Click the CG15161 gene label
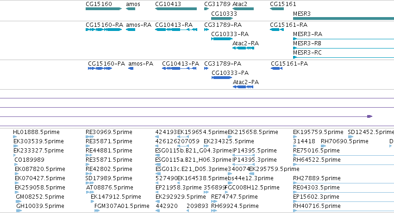 tap(283, 4)
